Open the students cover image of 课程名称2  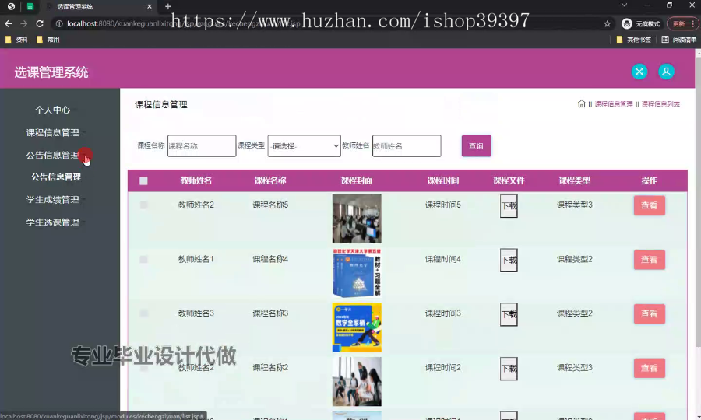[357, 382]
